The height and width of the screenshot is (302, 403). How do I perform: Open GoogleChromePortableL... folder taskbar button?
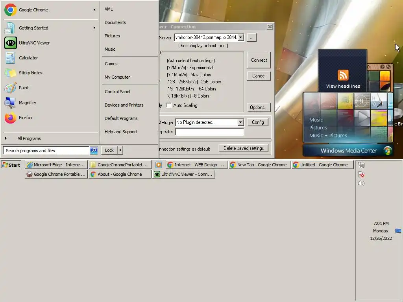point(120,165)
